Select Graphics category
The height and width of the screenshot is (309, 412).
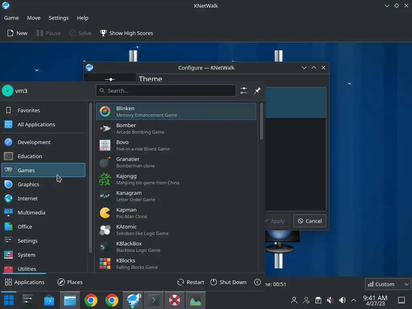pos(43,184)
